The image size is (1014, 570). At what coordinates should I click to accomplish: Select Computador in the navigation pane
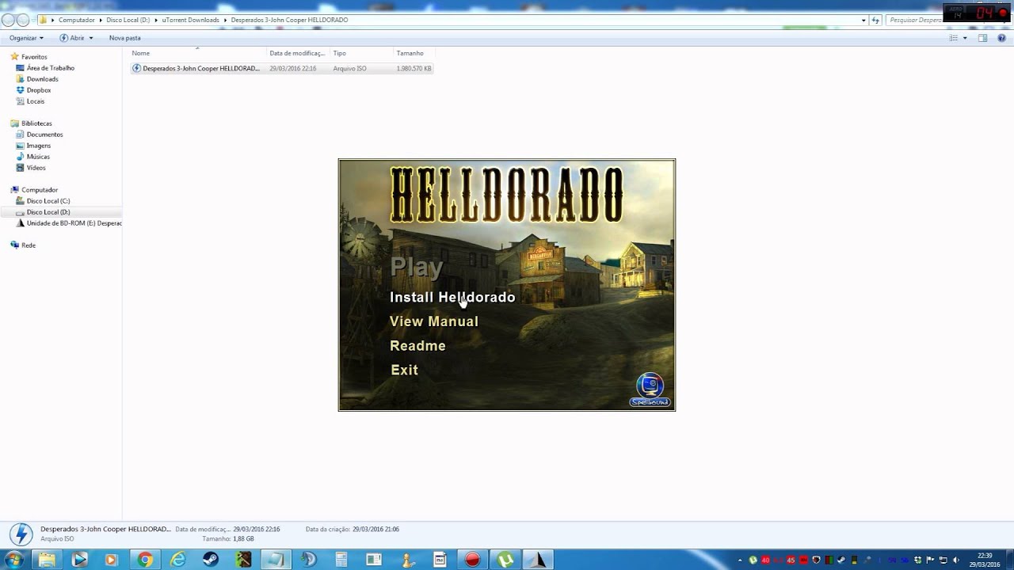(x=40, y=190)
